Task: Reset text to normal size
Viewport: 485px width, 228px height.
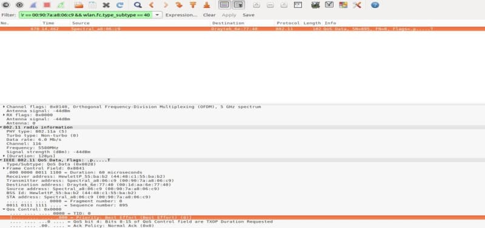Action: point(284,5)
